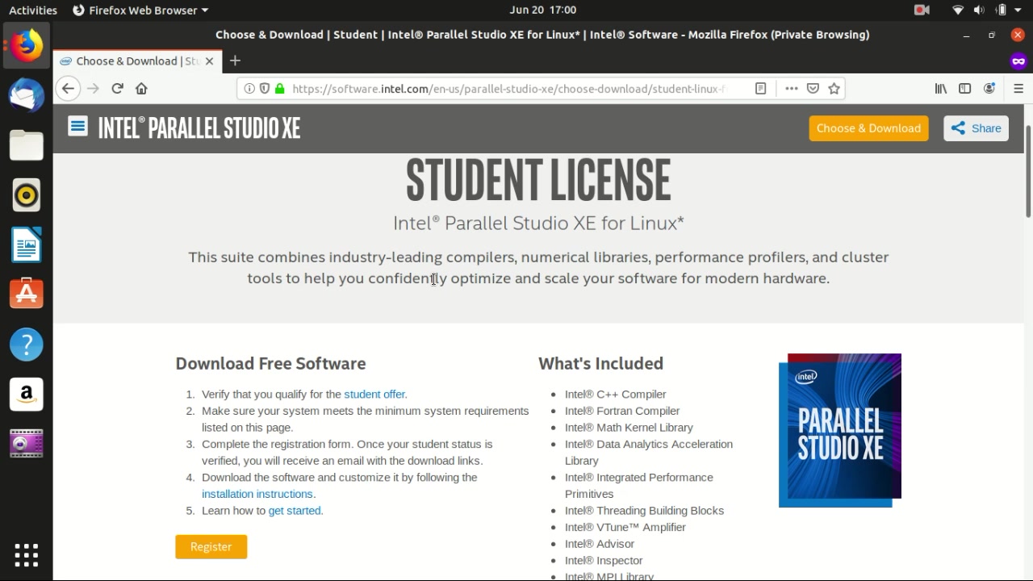
Task: Open the clock calendar Jun 20 17:00
Action: (x=543, y=10)
